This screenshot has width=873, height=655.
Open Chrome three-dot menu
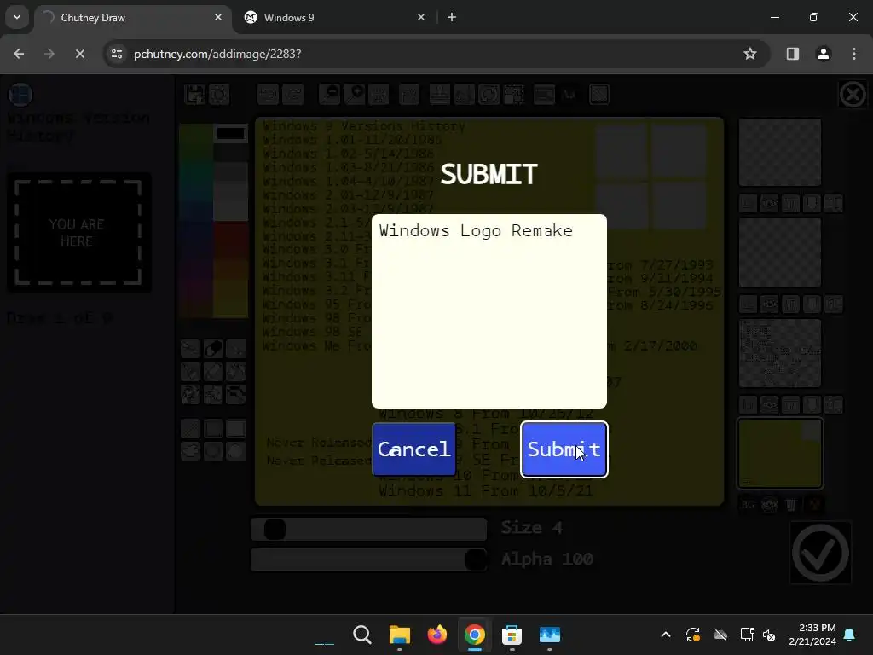tap(854, 54)
